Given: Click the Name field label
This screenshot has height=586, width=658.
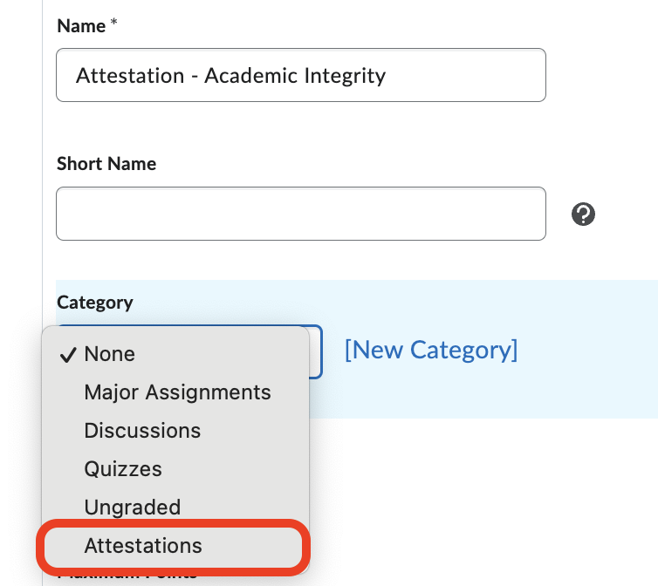Looking at the screenshot, I should pyautogui.click(x=80, y=26).
